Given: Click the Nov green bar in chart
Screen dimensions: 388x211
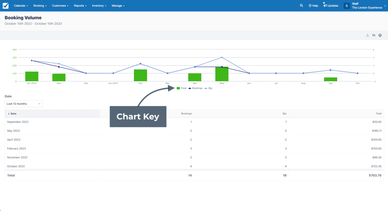Looking at the screenshot, I should [59, 77].
